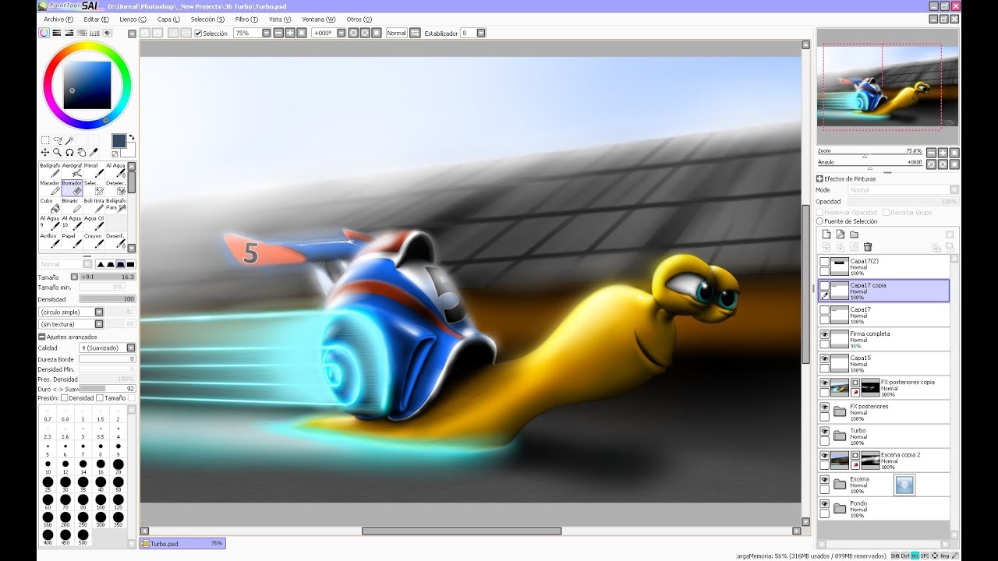This screenshot has height=561, width=998.
Task: Choose the Cubo bucket fill tool
Action: pyautogui.click(x=50, y=205)
